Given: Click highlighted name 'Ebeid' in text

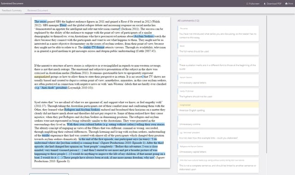Looking at the screenshot, I should coord(63,25).
